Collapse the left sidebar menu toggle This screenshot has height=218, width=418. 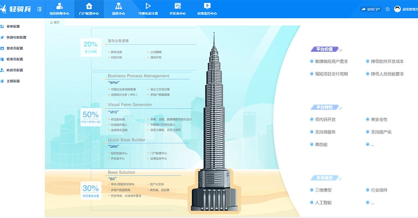pyautogui.click(x=40, y=9)
